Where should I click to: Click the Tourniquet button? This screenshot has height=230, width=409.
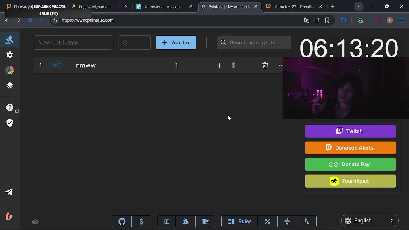351,181
